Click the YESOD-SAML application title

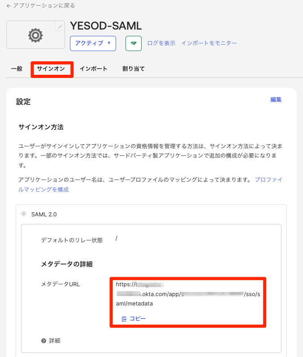[x=106, y=26]
